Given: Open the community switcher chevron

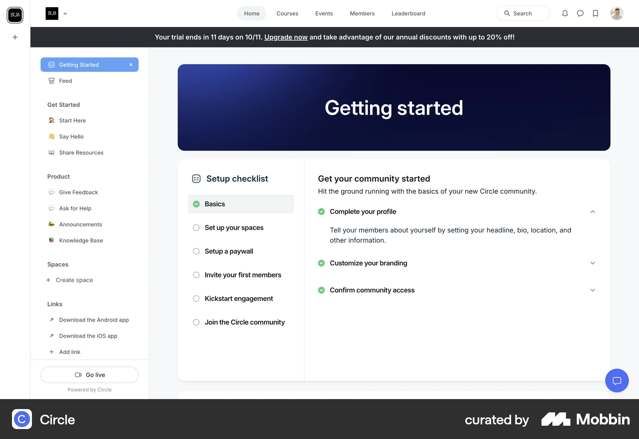Looking at the screenshot, I should pyautogui.click(x=65, y=14).
